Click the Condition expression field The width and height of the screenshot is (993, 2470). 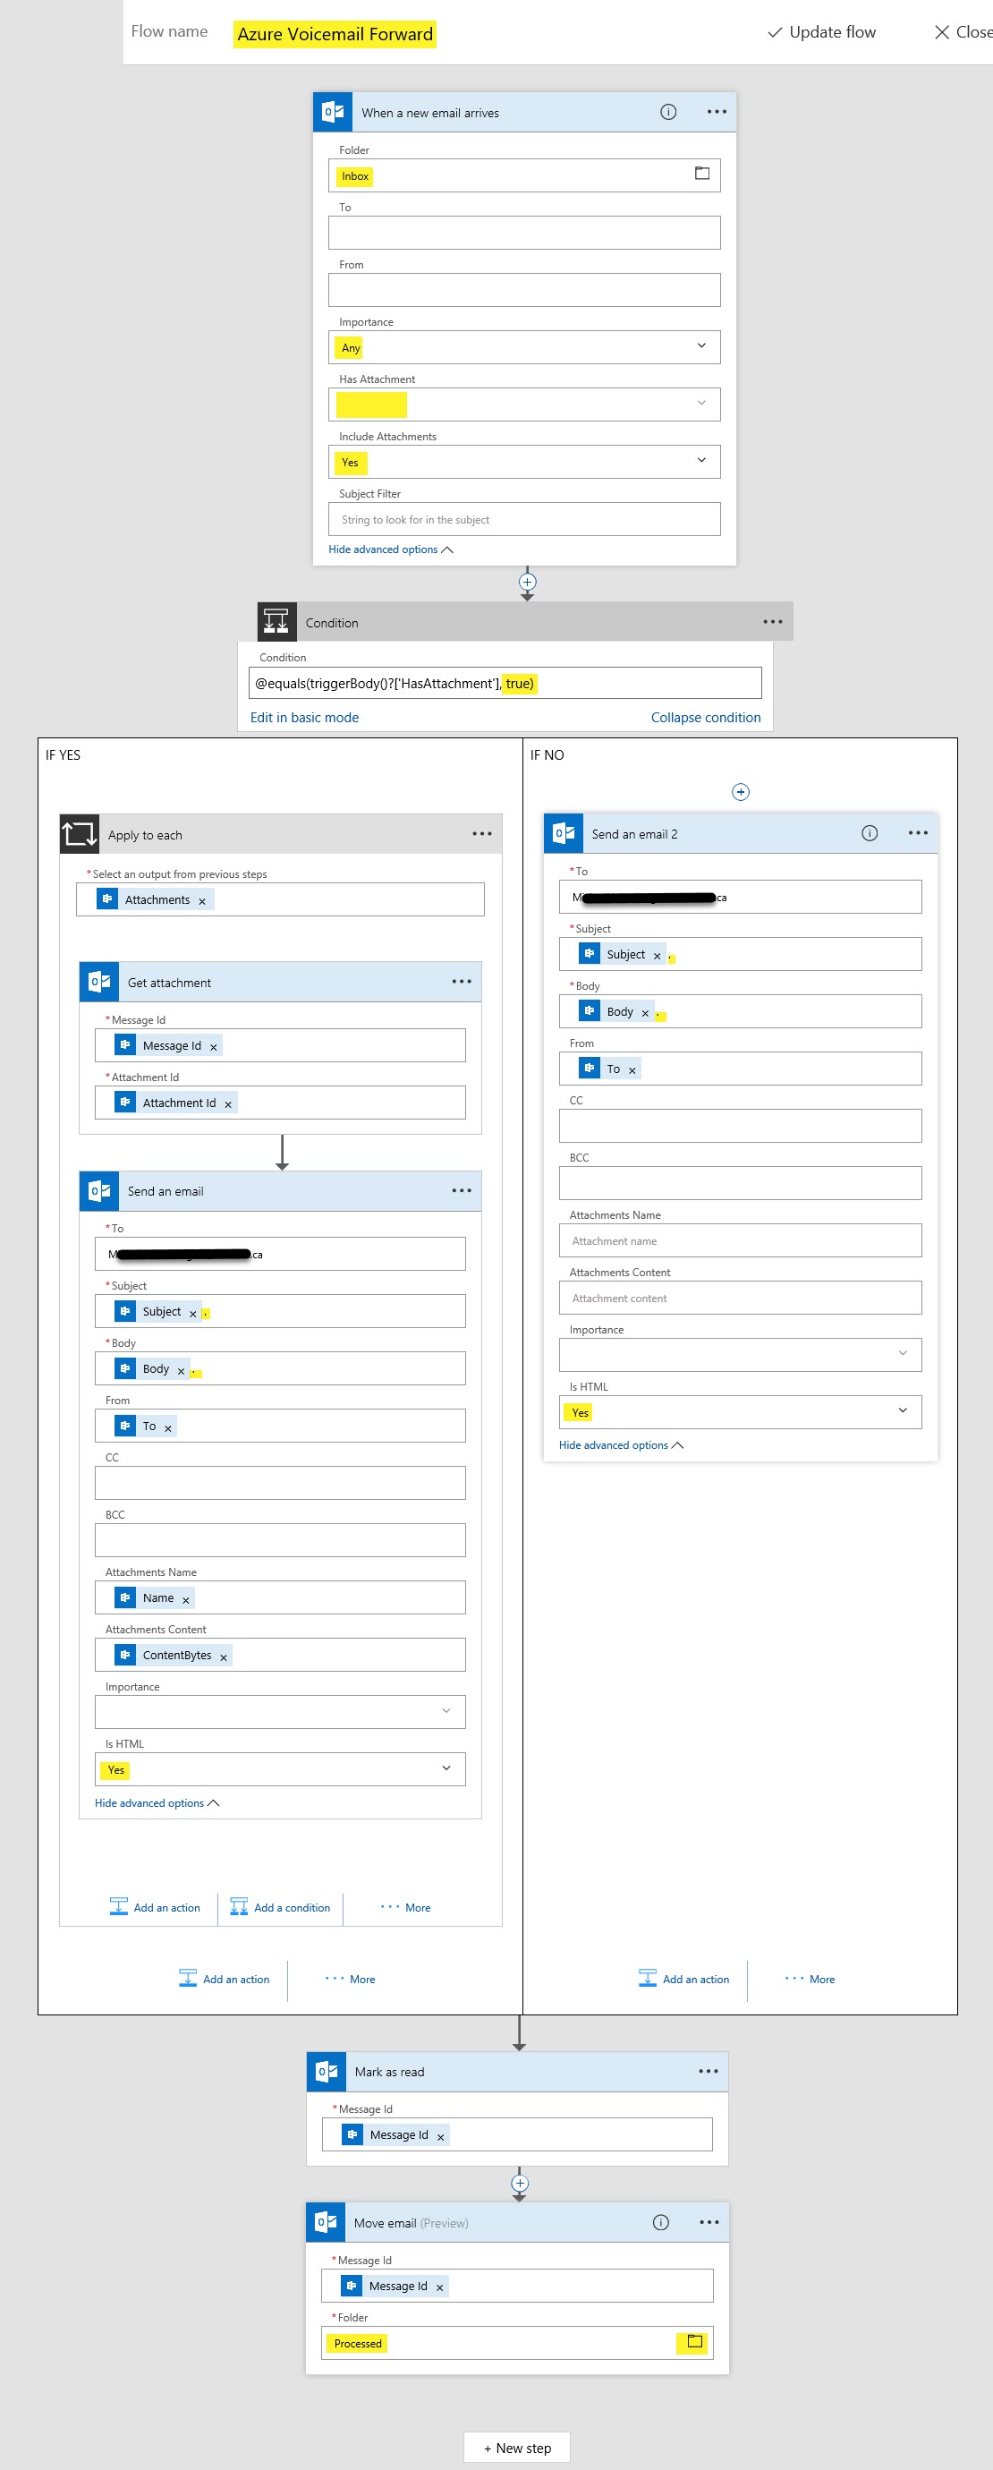tap(505, 683)
